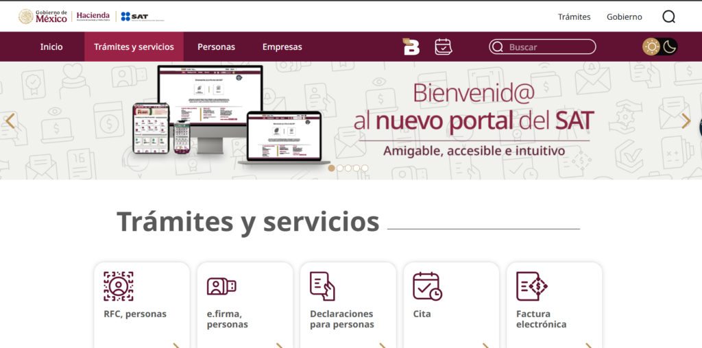Select the first carousel dot
Image resolution: width=702 pixels, height=348 pixels.
click(331, 169)
